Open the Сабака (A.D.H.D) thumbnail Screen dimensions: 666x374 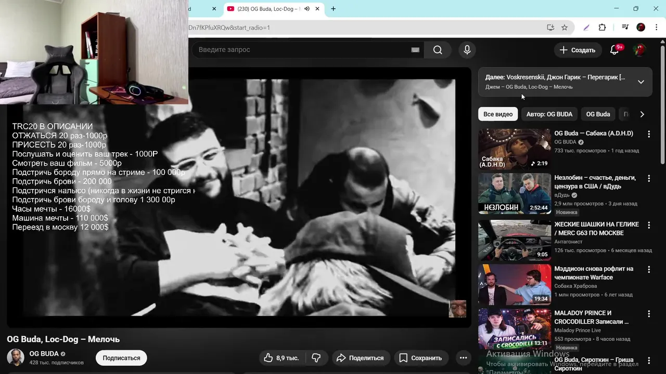coord(515,150)
